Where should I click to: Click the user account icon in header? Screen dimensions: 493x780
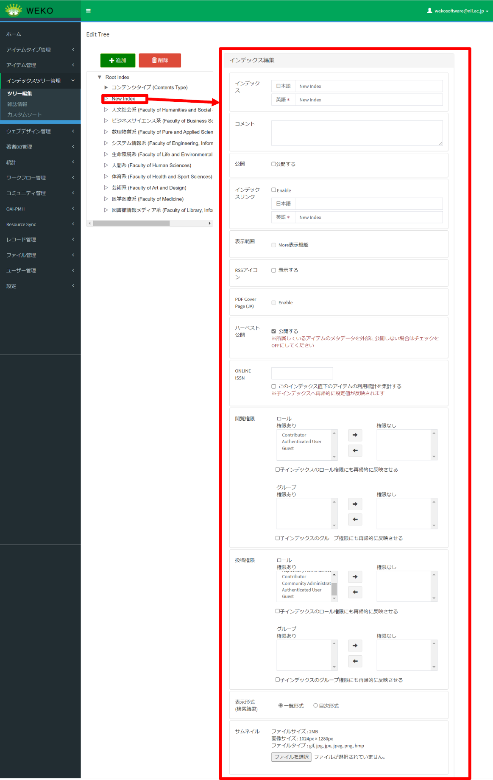click(x=429, y=11)
